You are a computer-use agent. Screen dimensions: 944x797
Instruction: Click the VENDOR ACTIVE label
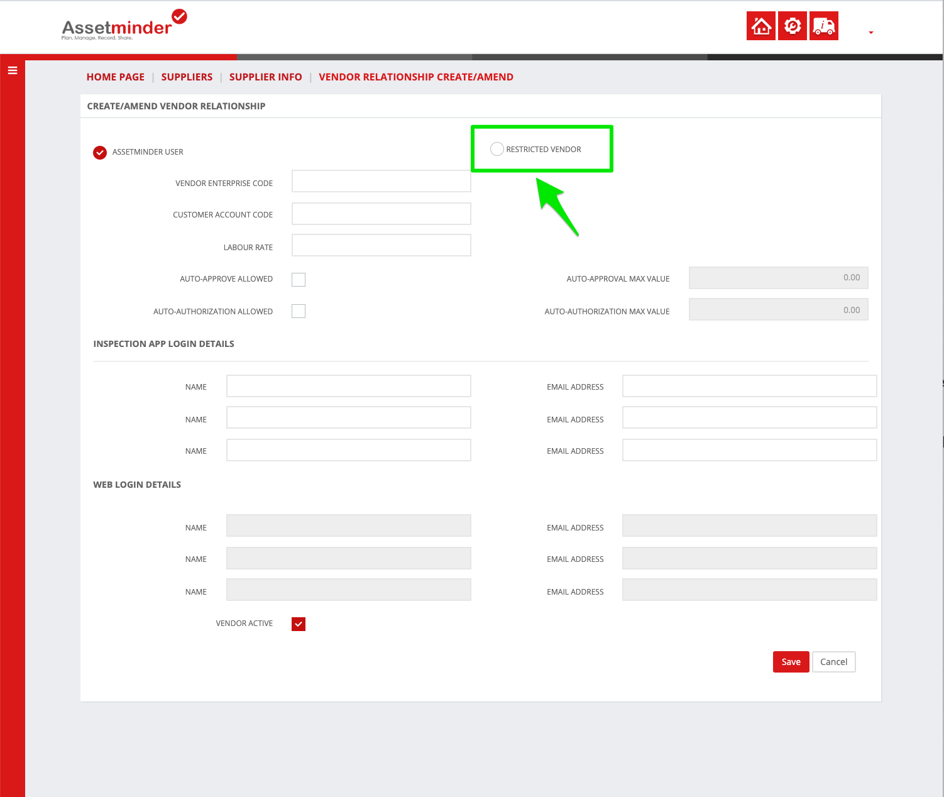click(244, 624)
